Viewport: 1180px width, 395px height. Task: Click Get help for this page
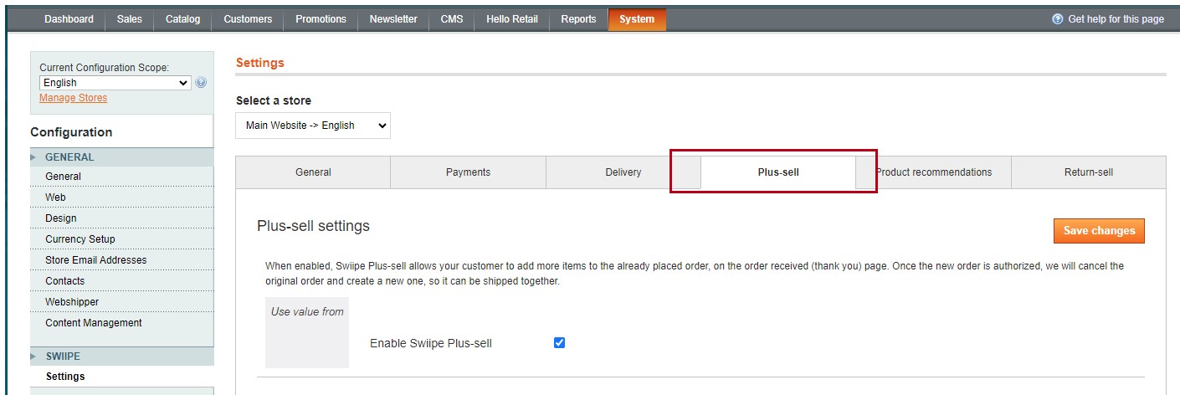point(1108,19)
